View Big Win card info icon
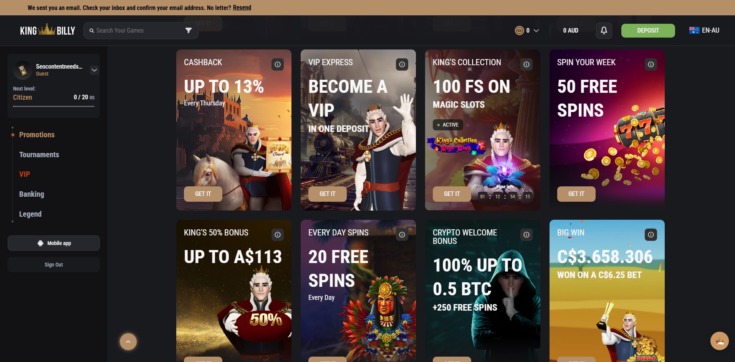This screenshot has width=735, height=362. pos(651,235)
